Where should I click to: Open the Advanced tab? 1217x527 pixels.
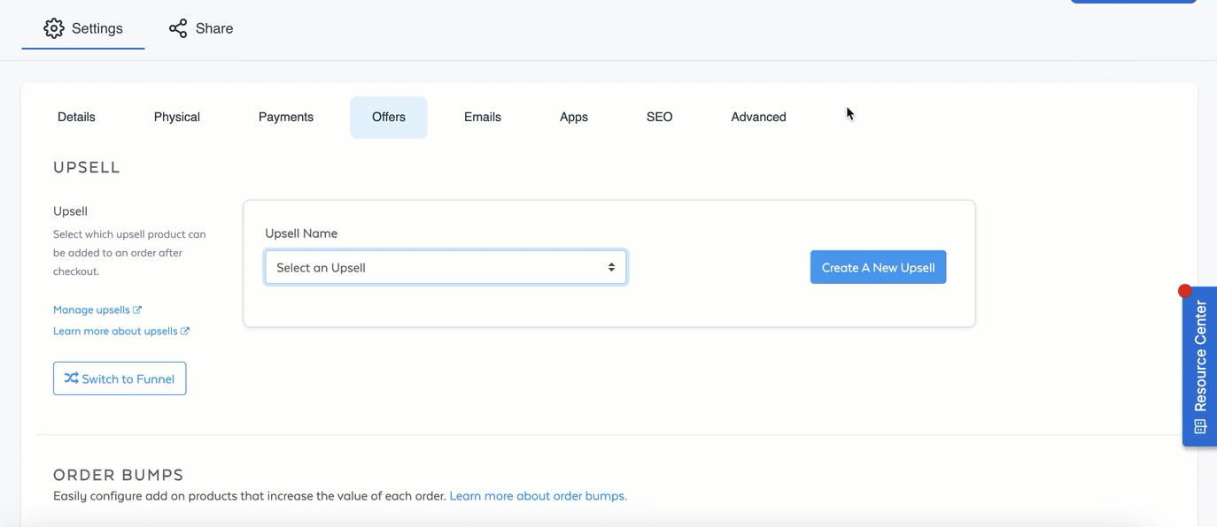click(759, 117)
